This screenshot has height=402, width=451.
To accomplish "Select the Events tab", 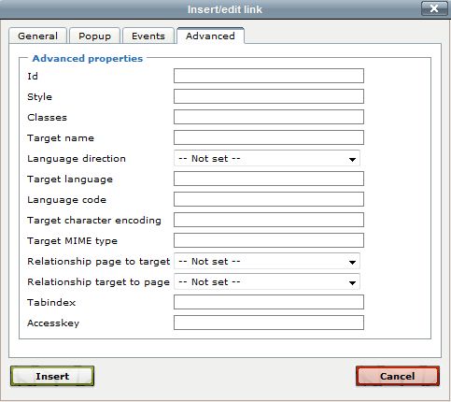I will [x=148, y=36].
